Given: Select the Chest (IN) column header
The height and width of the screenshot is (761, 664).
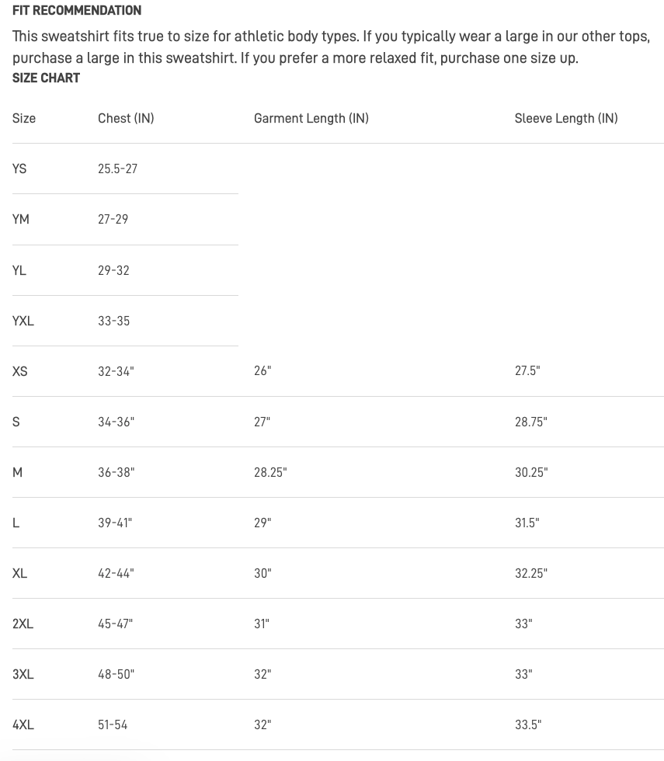Looking at the screenshot, I should 126,118.
